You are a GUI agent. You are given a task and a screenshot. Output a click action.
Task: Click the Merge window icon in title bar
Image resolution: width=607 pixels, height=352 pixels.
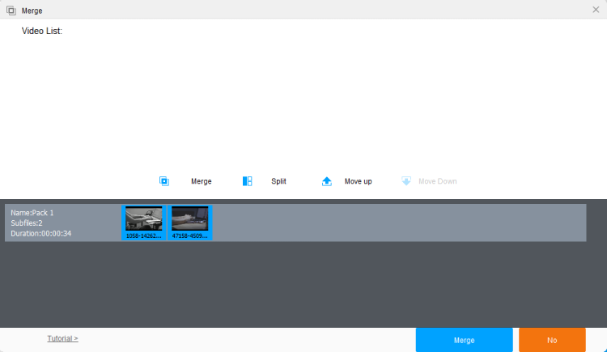click(x=11, y=9)
